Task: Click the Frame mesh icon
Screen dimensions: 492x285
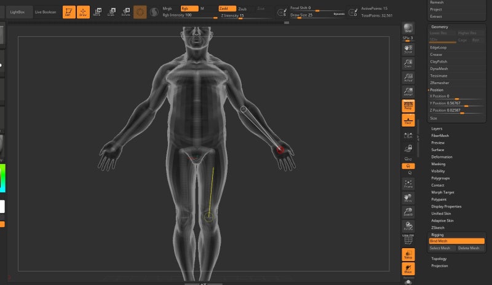Action: coord(408,184)
